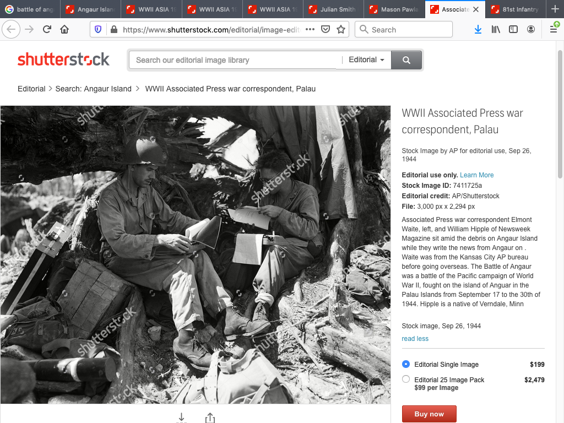The image size is (564, 423).
Task: Choose Editorial 25 Image Pack option
Action: (406, 379)
